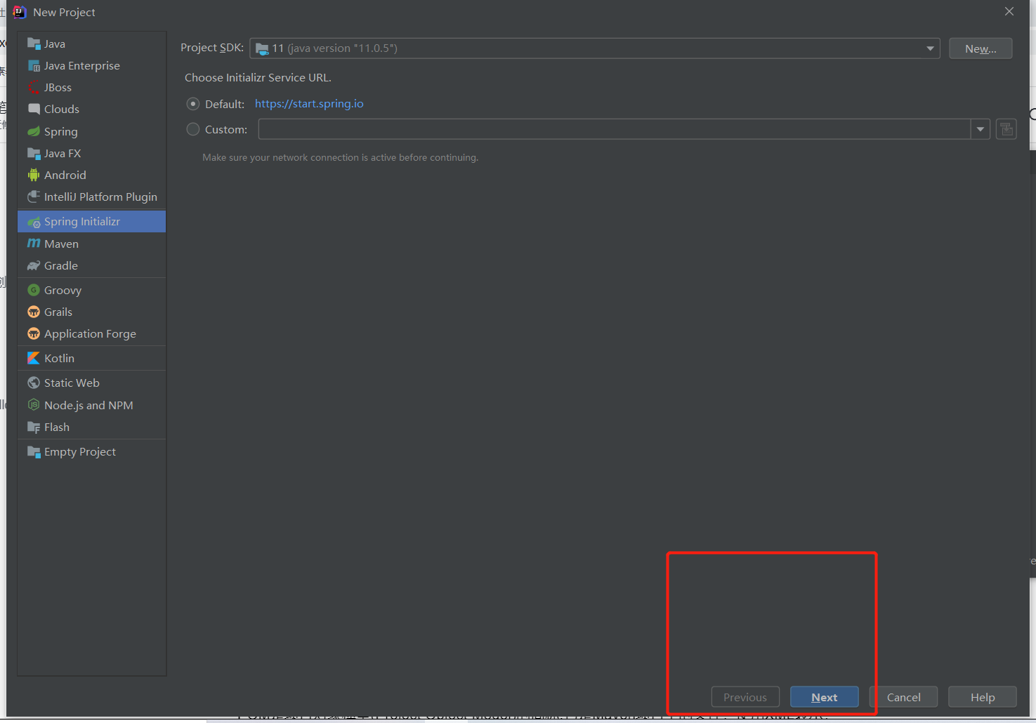This screenshot has width=1036, height=723.
Task: Click the Static Web globe icon
Action: 34,383
